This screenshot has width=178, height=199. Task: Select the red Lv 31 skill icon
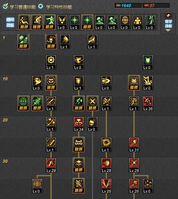[x=134, y=145]
